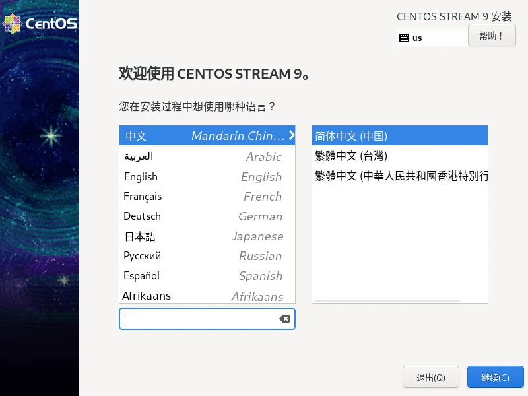Choose 繁體中文 Hong Kong locale
Image resolution: width=528 pixels, height=396 pixels.
coord(400,176)
